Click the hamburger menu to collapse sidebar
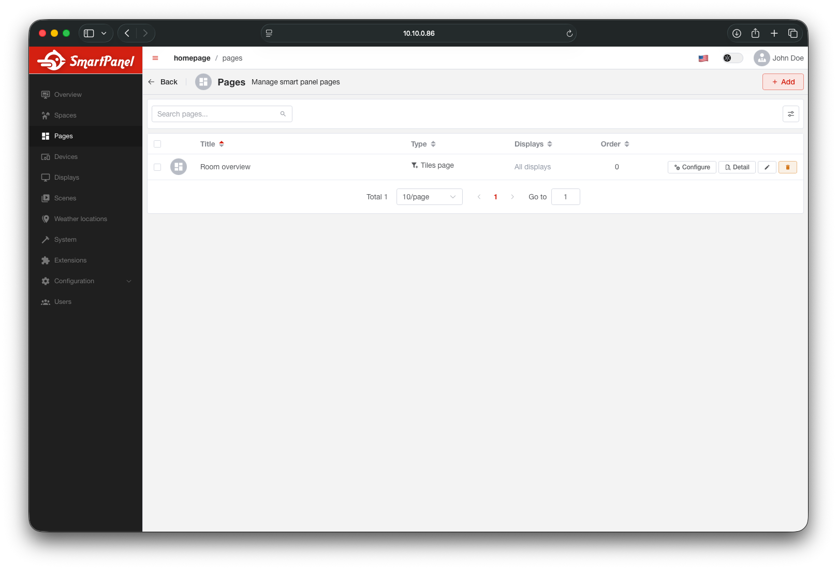The width and height of the screenshot is (837, 570). (155, 58)
